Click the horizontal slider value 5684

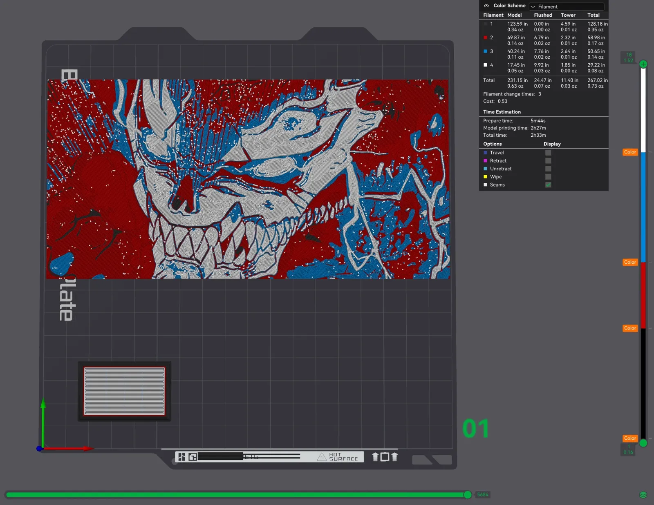tap(483, 495)
